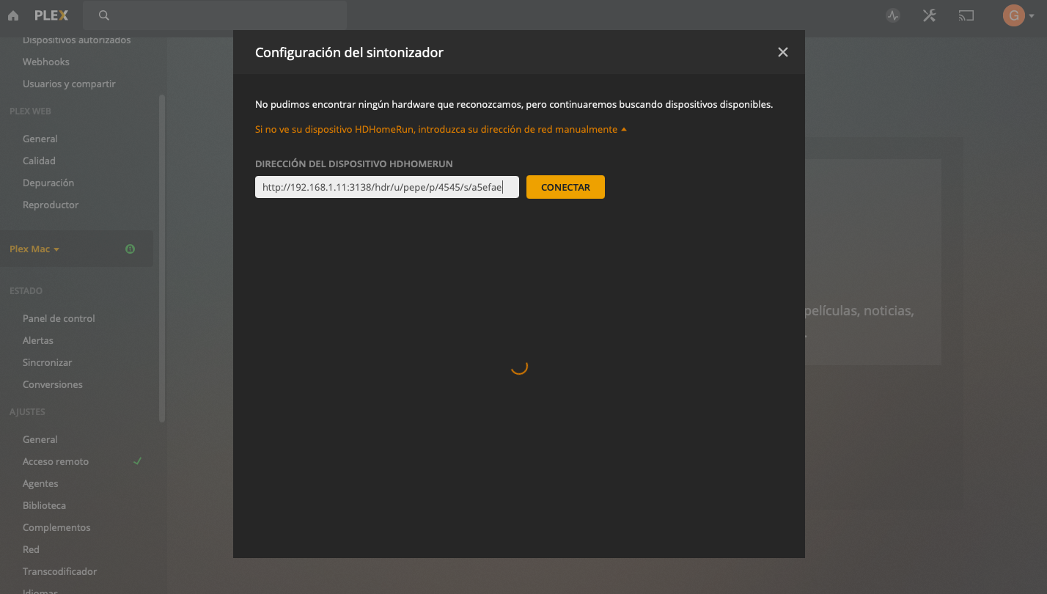Go to Plex home via house icon

click(x=13, y=15)
